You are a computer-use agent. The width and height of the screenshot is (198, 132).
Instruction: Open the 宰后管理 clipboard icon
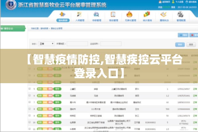(x=113, y=14)
